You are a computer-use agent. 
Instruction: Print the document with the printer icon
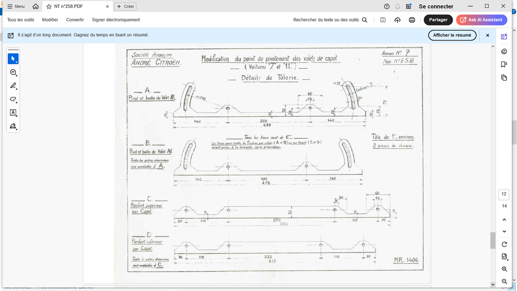click(412, 20)
